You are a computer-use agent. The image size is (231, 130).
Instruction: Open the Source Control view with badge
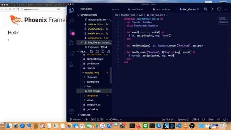click(x=72, y=32)
